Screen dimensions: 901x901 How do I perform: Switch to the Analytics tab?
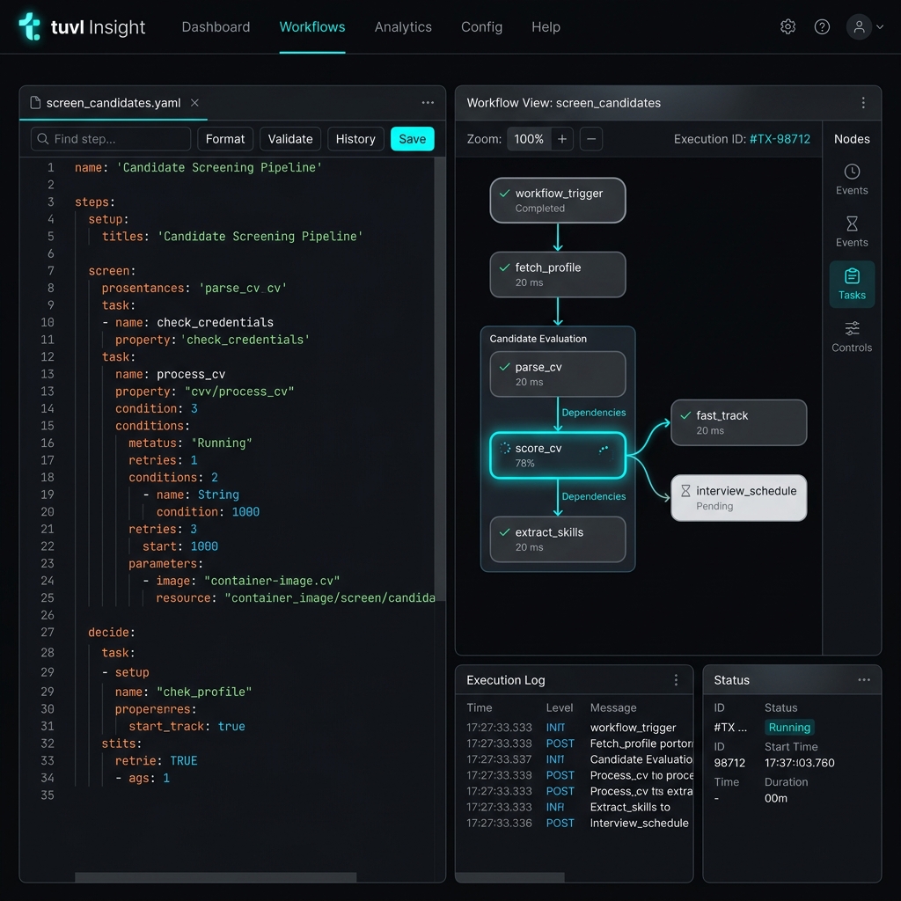pyautogui.click(x=403, y=27)
